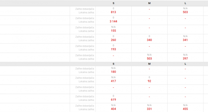Click the M header in second table
Screen dimensions: 208x112
[x=149, y=64]
